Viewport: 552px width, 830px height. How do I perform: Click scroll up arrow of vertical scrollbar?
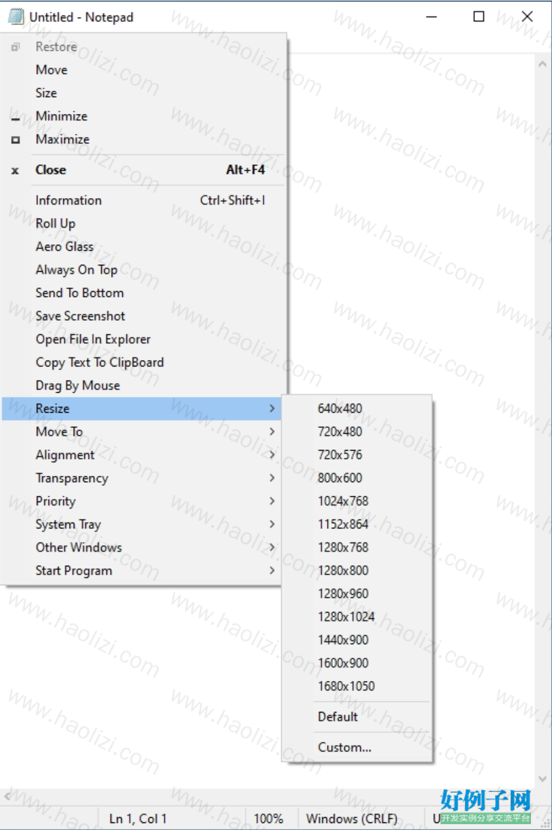543,64
